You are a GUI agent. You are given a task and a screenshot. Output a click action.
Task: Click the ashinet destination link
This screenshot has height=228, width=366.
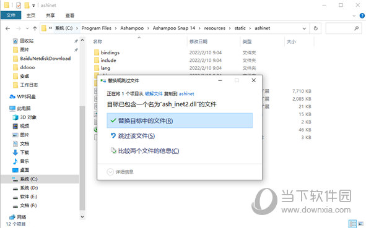(186, 94)
